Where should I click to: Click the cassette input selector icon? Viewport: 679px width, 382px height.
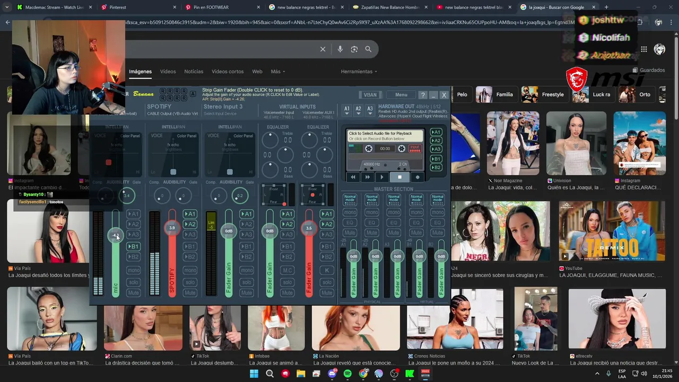415,149
